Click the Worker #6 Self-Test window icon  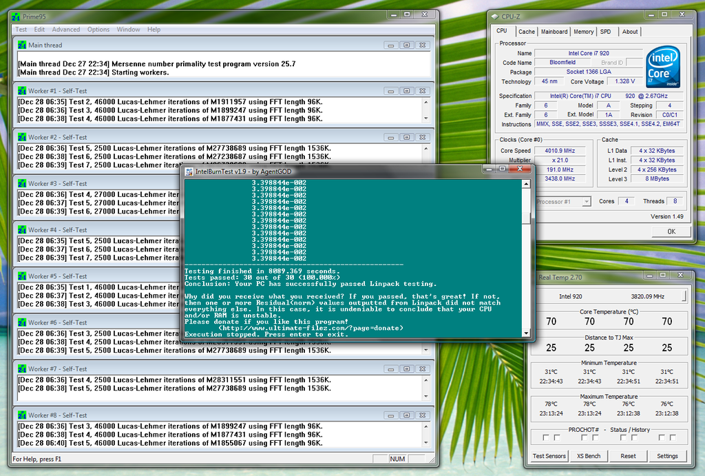pos(22,322)
